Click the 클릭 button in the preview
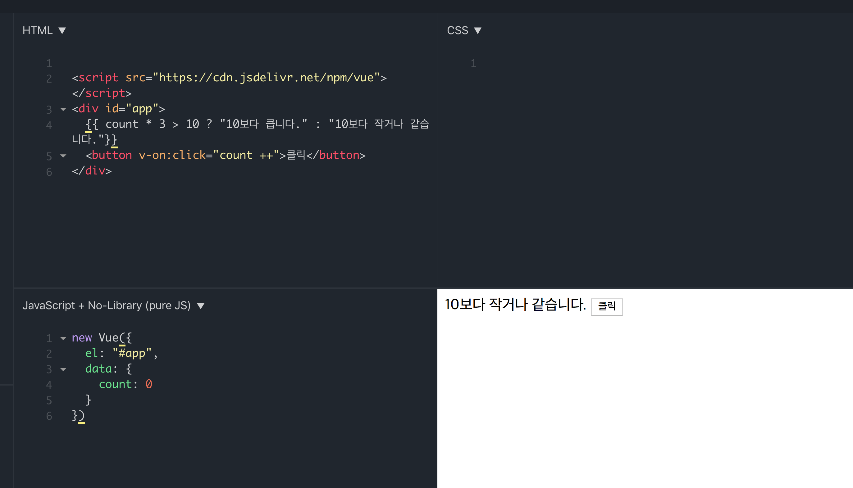 tap(607, 307)
